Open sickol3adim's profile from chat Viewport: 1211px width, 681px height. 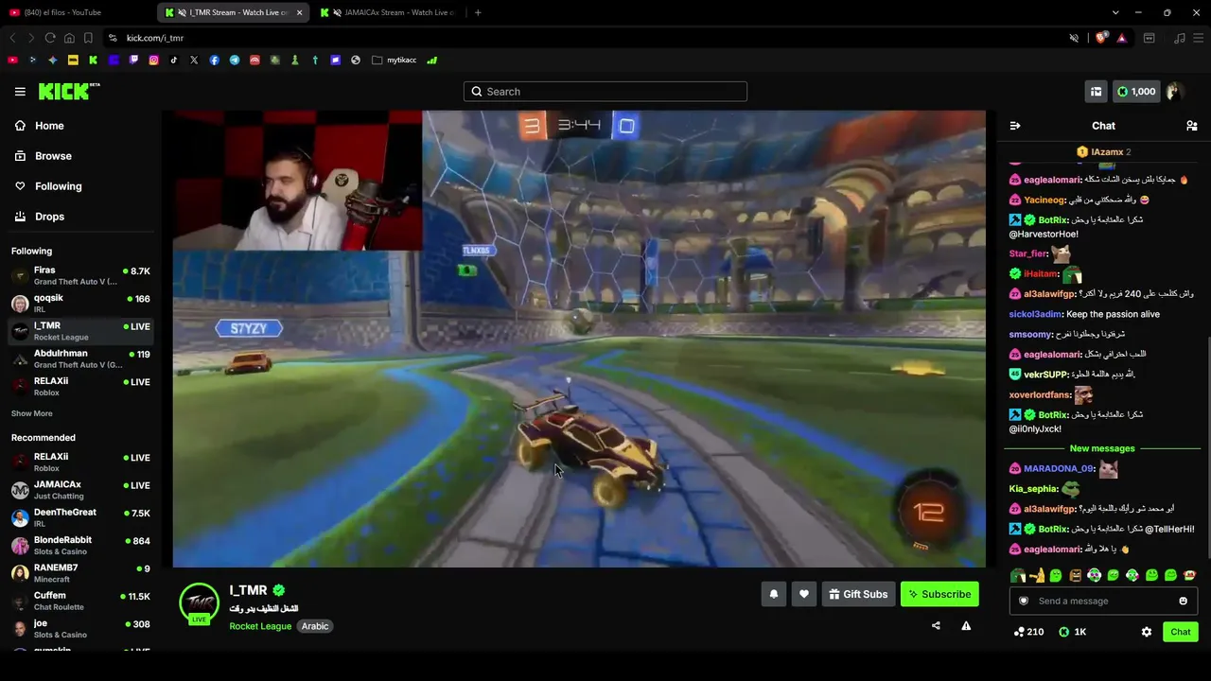pos(1036,314)
